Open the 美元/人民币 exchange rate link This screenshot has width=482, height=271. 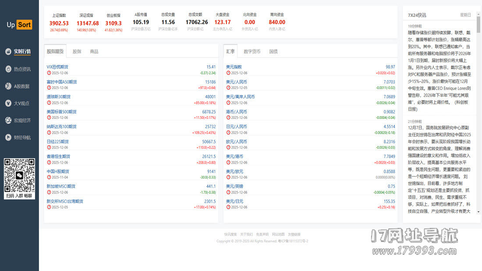[x=237, y=82]
